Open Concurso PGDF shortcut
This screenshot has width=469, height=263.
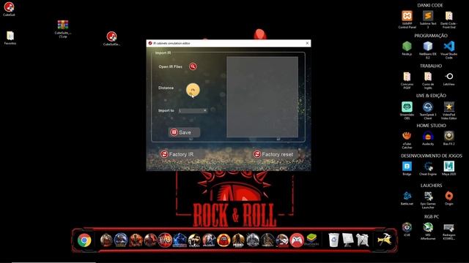[x=407, y=80]
